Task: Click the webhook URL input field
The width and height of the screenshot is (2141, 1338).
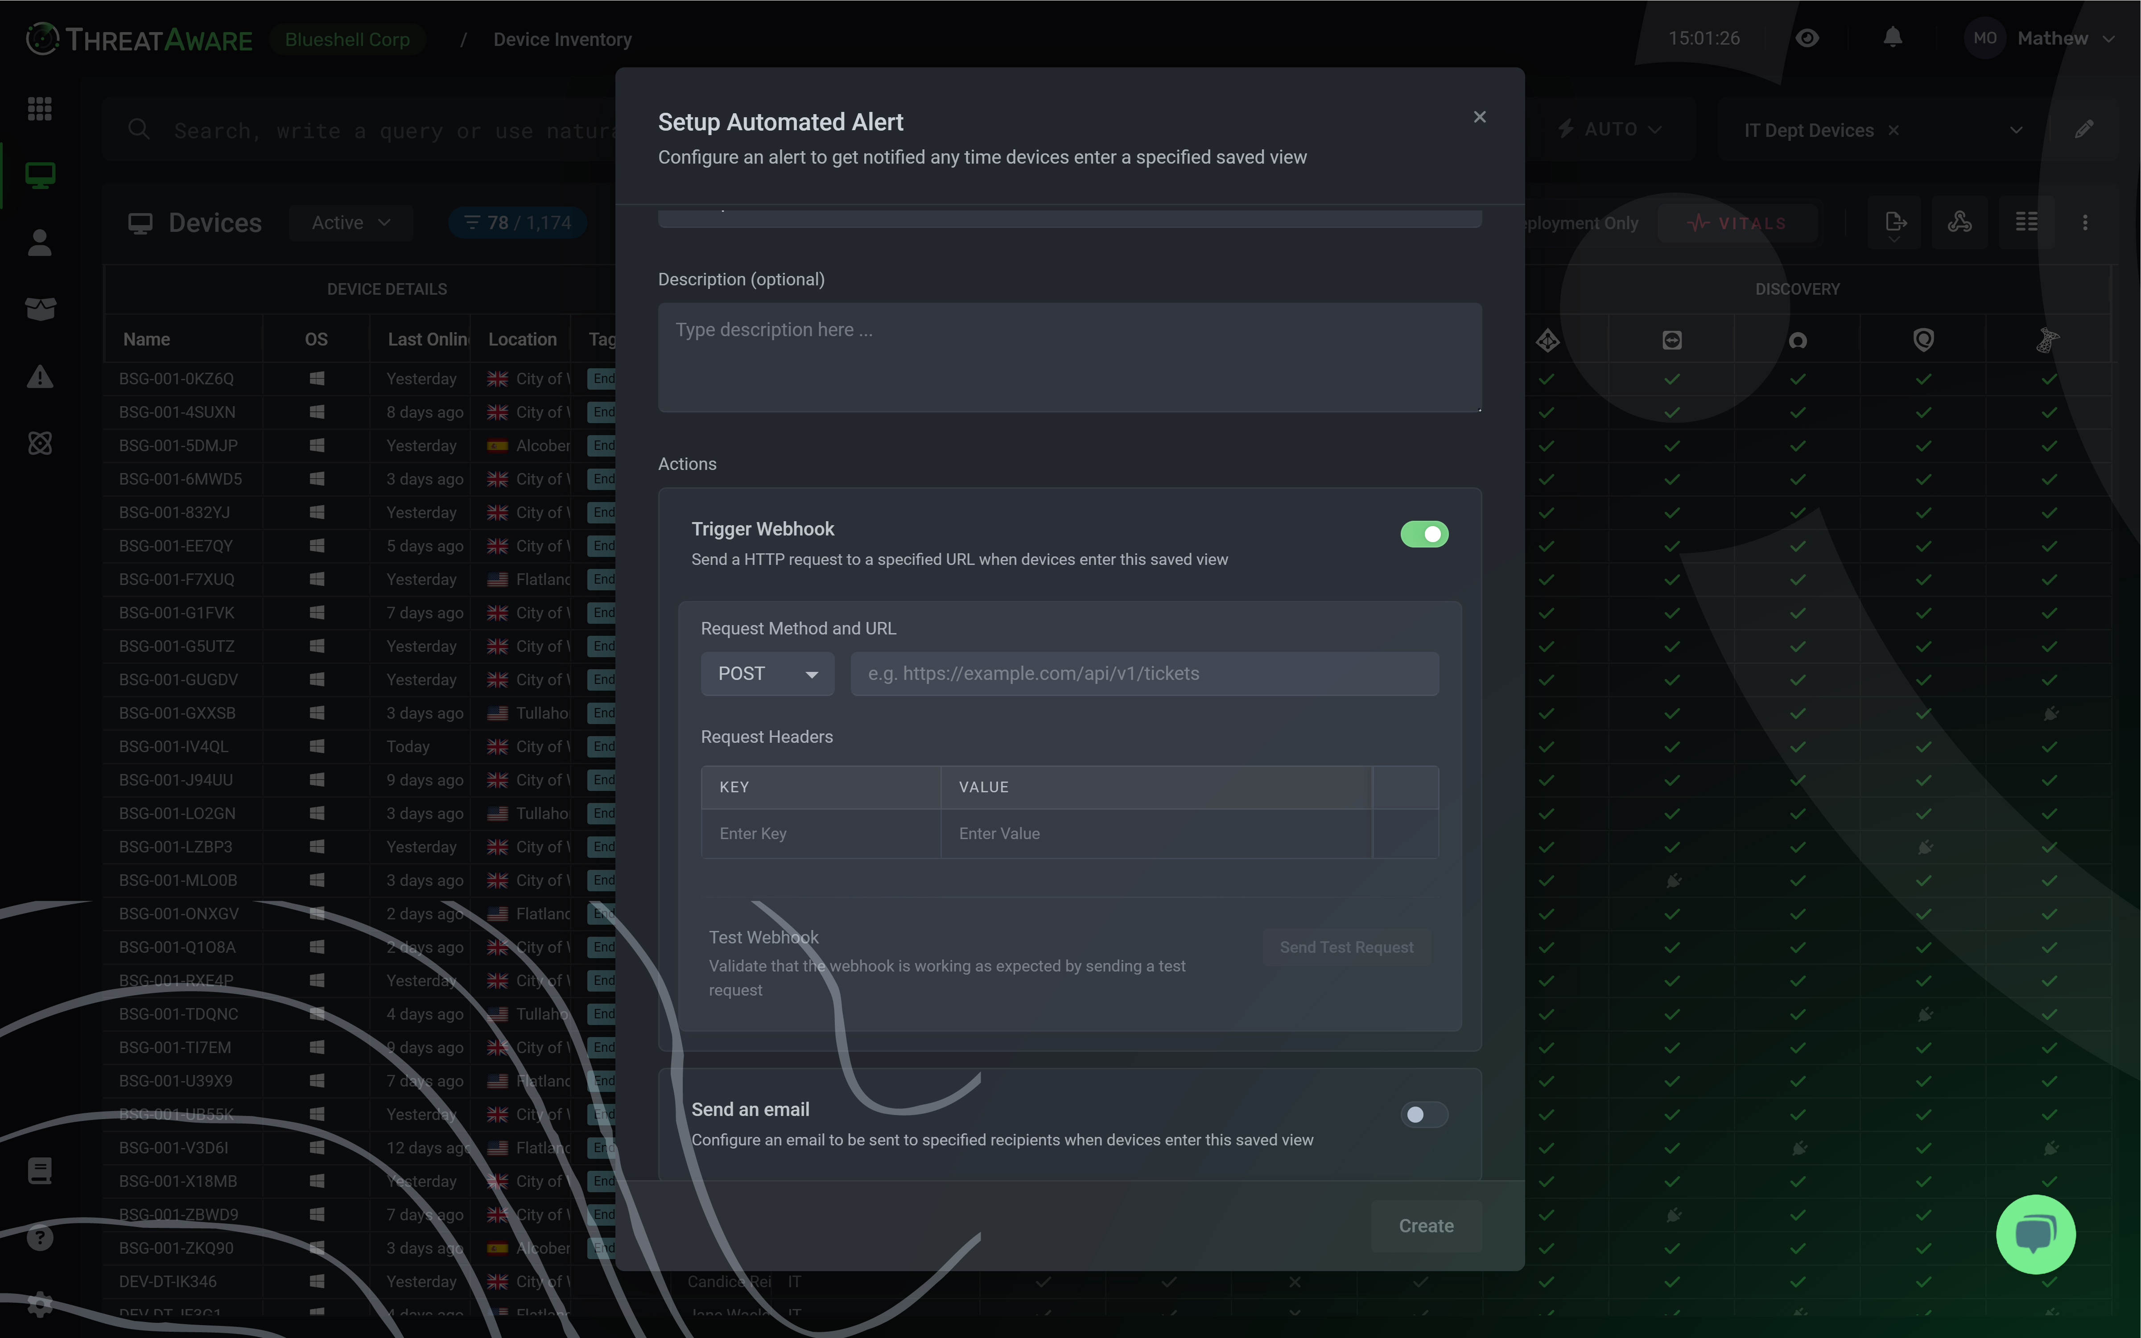Action: tap(1143, 674)
